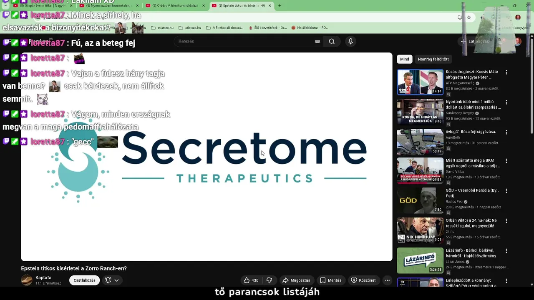
Task: Open Radics Peti channel name
Action: pos(454,202)
